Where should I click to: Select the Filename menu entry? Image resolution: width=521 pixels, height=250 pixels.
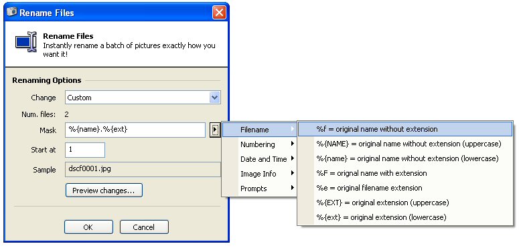(259, 130)
